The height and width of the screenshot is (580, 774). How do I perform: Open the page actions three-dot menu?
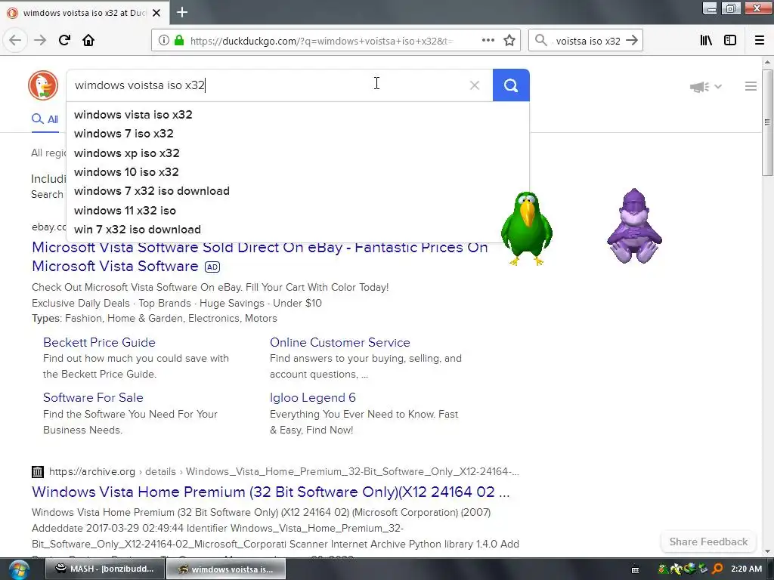(x=488, y=41)
